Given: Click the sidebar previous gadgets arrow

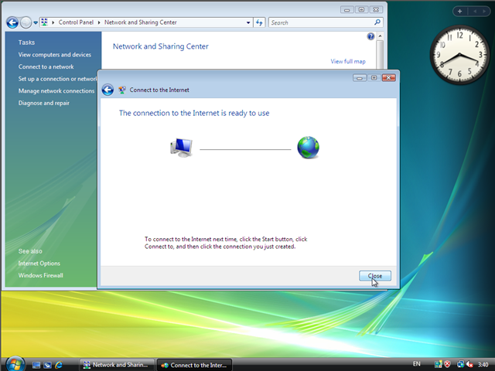Looking at the screenshot, I should (x=475, y=12).
